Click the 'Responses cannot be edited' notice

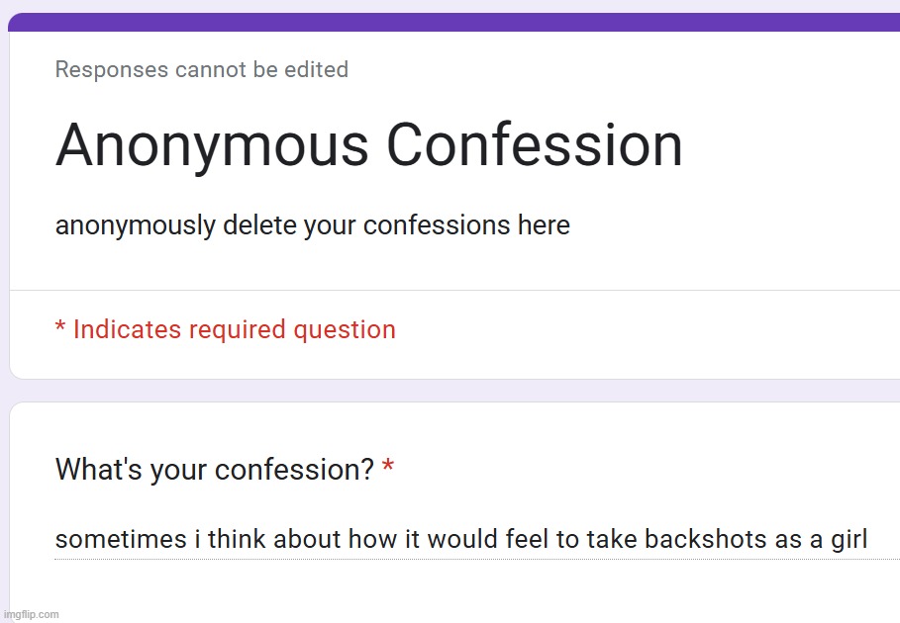coord(201,69)
